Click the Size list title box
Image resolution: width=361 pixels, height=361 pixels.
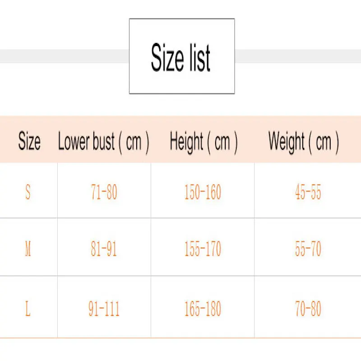click(181, 56)
